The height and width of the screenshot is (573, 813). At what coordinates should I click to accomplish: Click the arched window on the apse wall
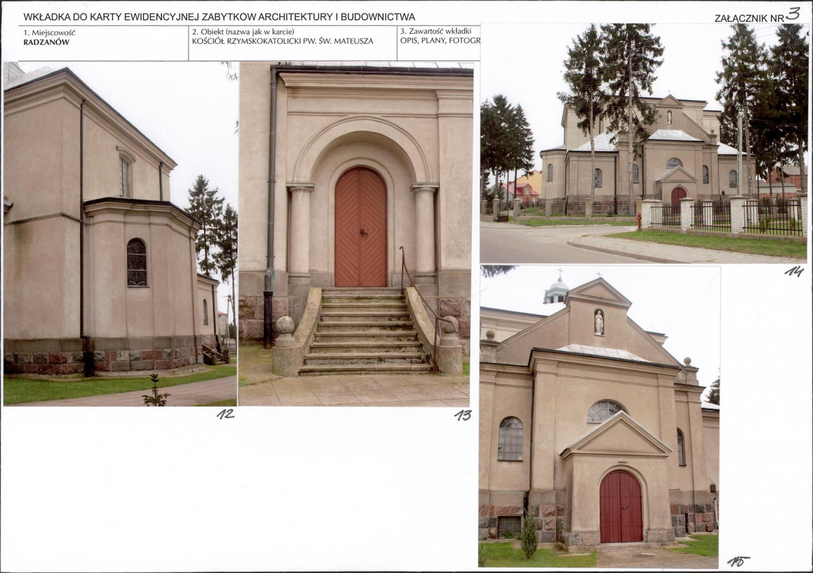tap(136, 262)
